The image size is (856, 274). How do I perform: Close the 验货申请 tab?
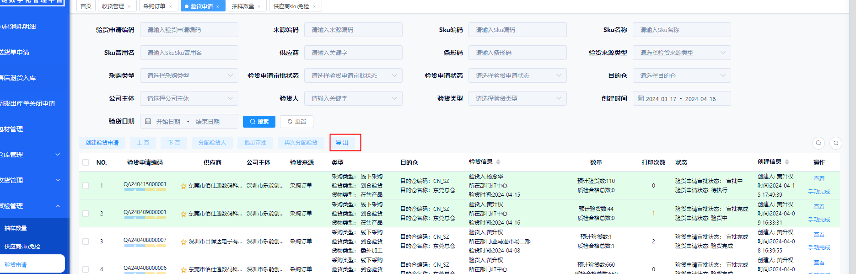click(218, 6)
